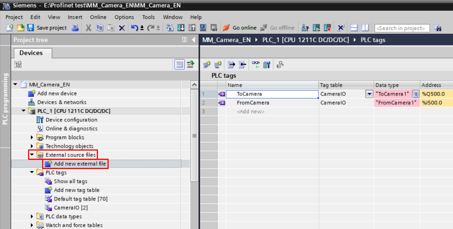The image size is (453, 229).
Task: Open the retain settings icon in PLC tags toolbar
Action: 267,64
